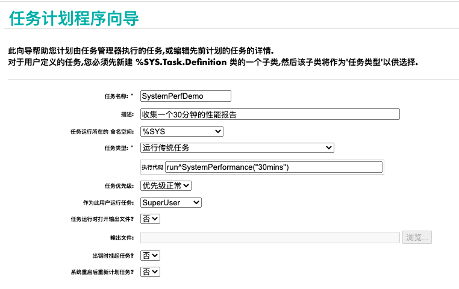Focus the 描述 description text field
This screenshot has width=459, height=289.
pos(270,114)
